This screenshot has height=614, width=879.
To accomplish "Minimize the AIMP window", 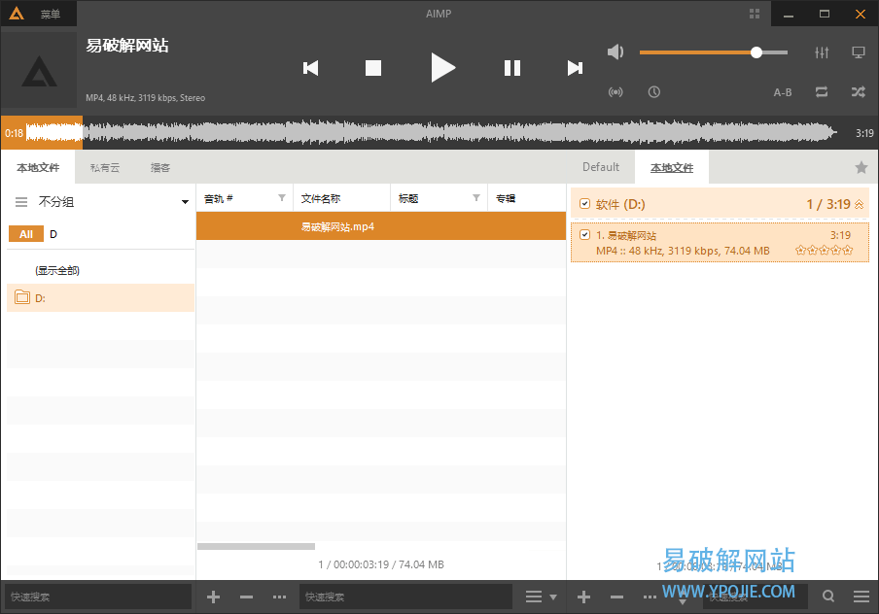I will coord(789,14).
